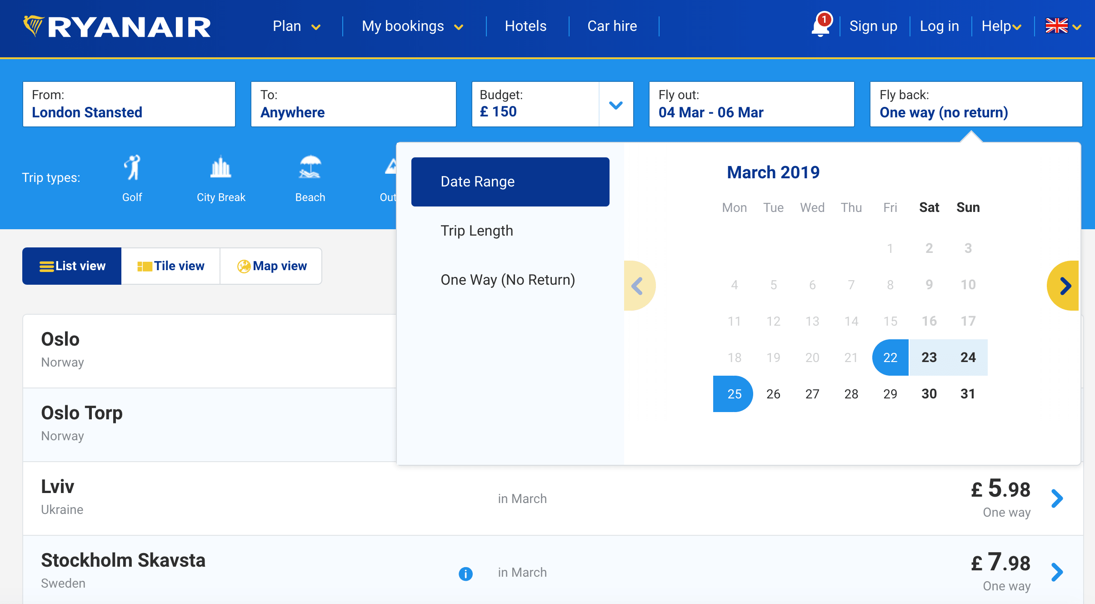Pick March 28 in the calendar
The image size is (1095, 604).
pyautogui.click(x=851, y=394)
